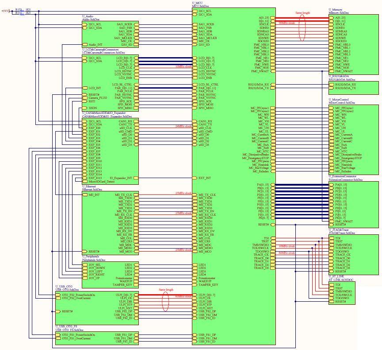Click the MC_EmergencySTOP port on MotorControl sheet

tap(348, 158)
